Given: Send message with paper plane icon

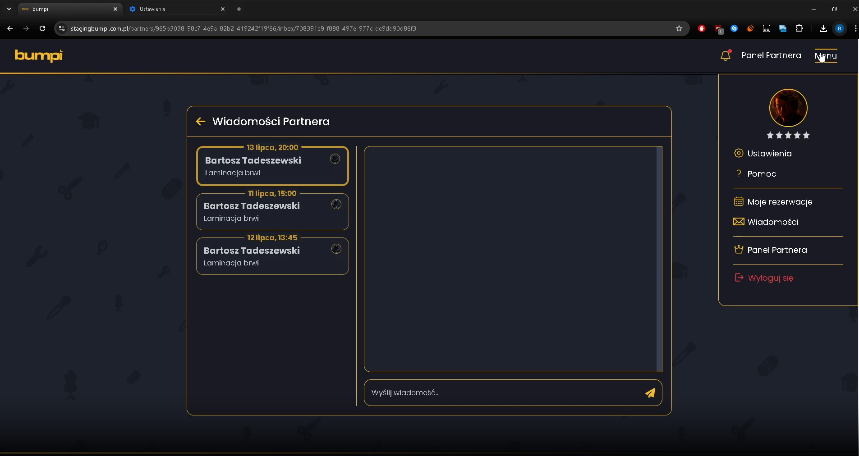Looking at the screenshot, I should (650, 393).
